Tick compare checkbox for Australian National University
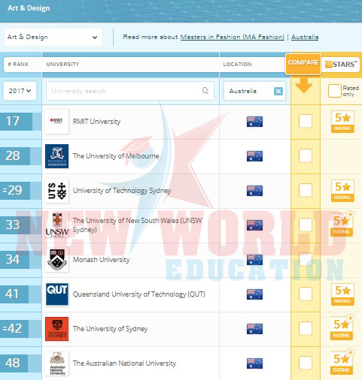Image resolution: width=362 pixels, height=380 pixels. click(x=306, y=363)
